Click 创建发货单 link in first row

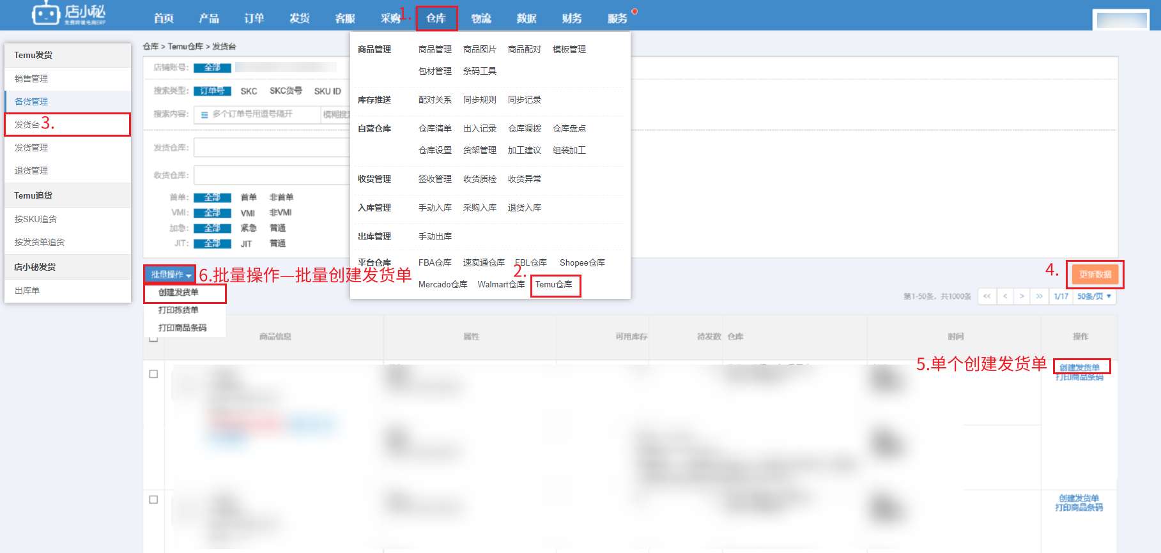1079,367
